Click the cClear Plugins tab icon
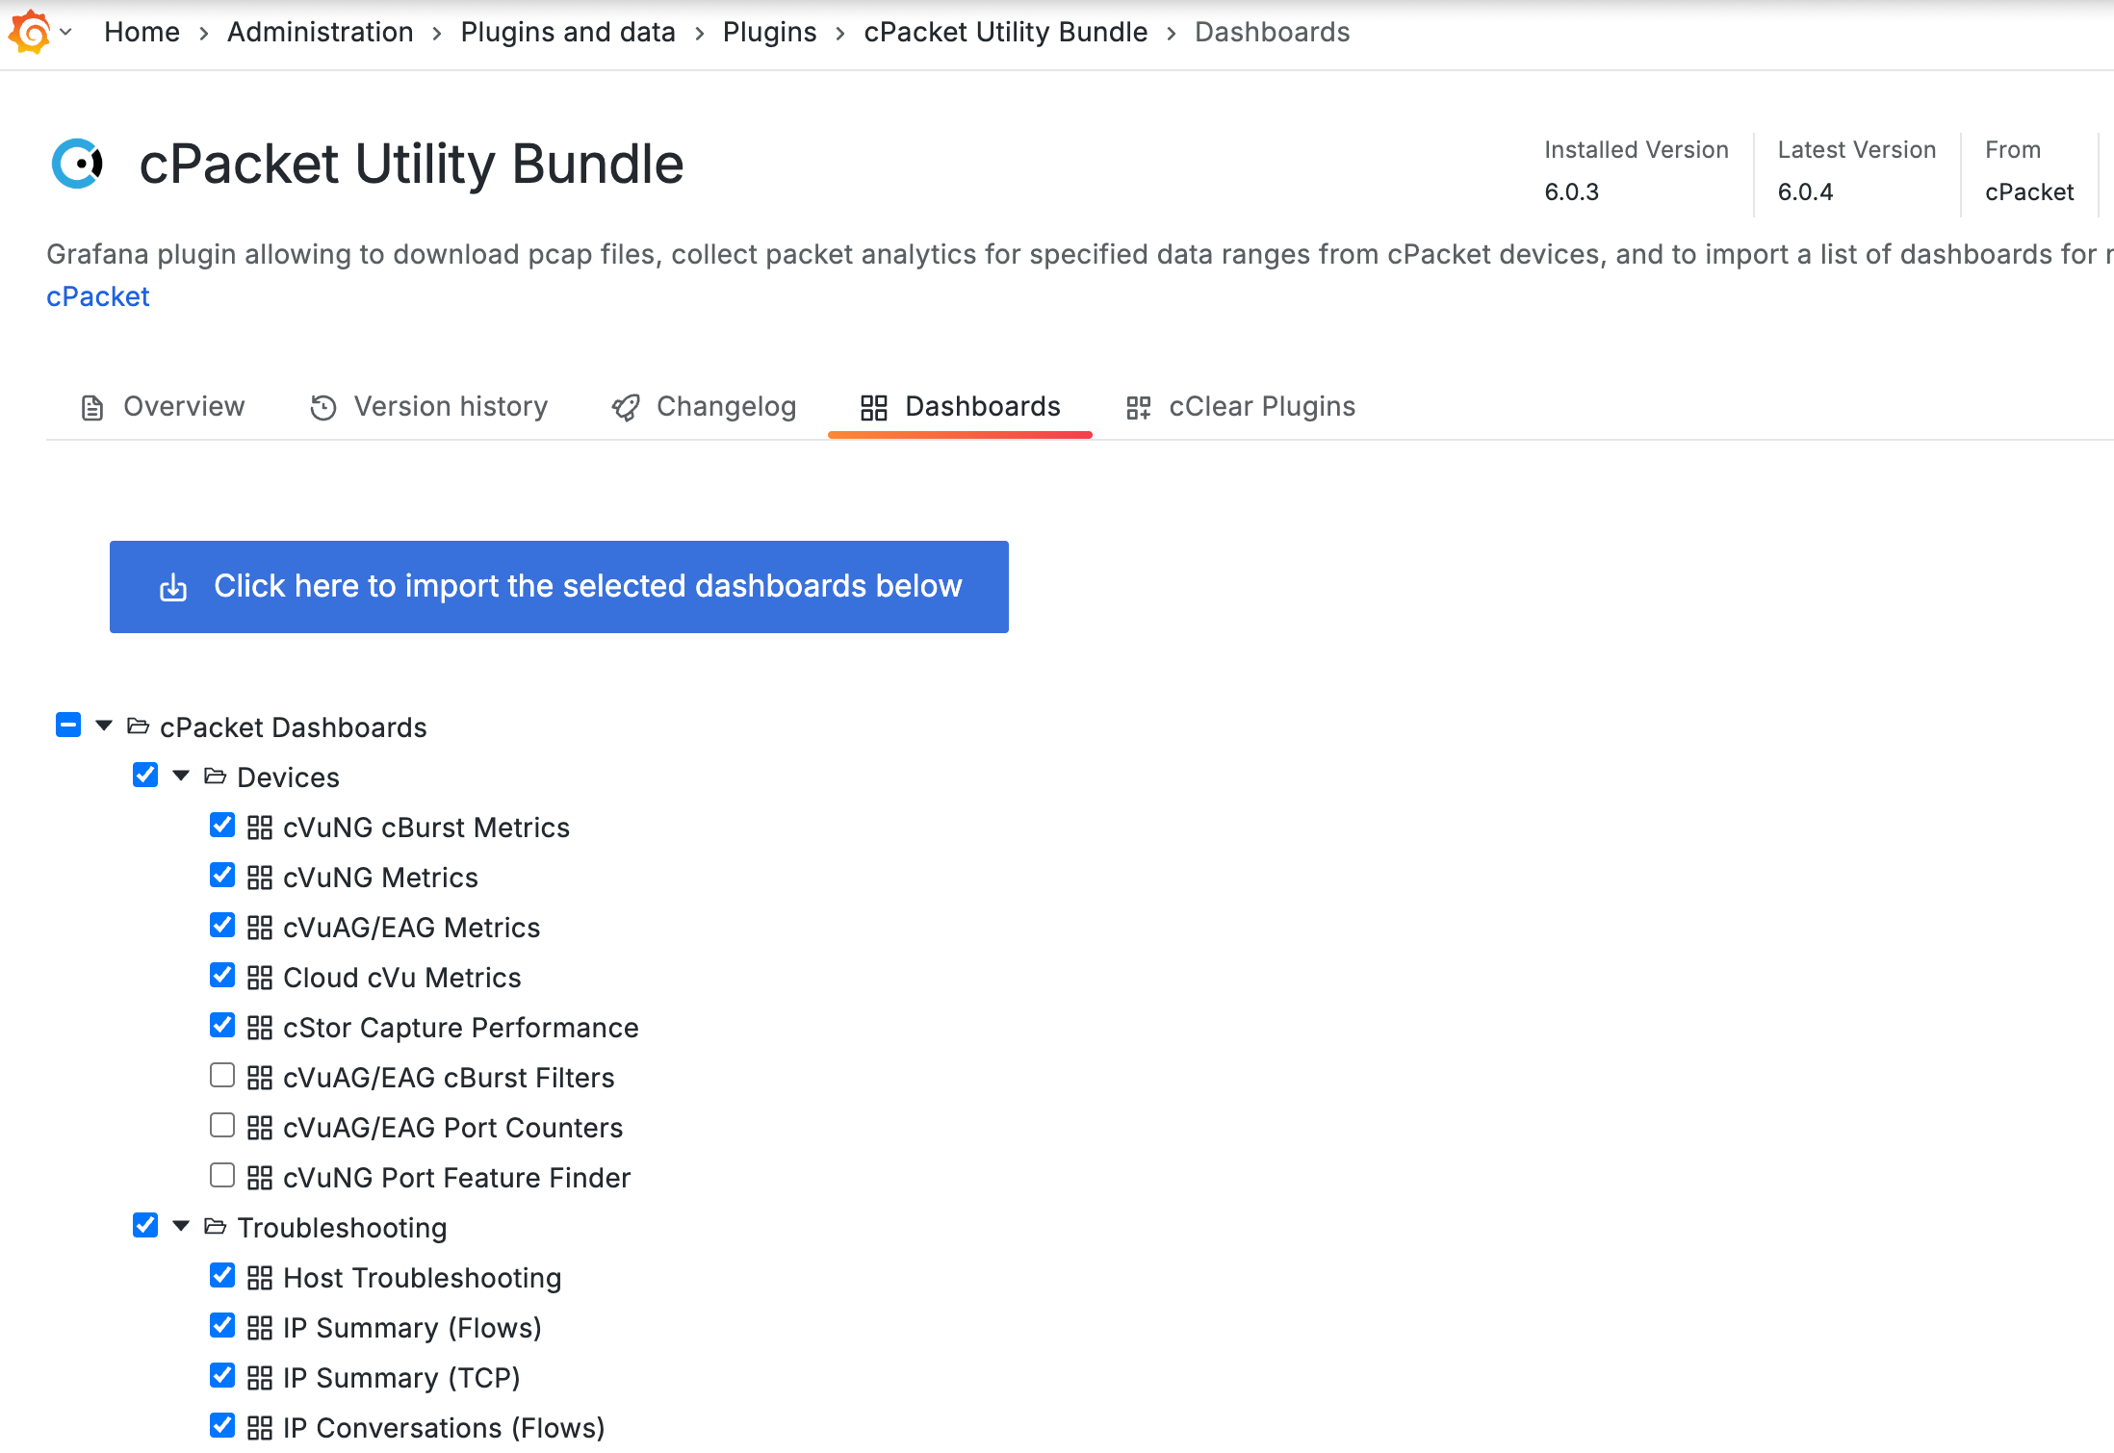This screenshot has width=2114, height=1453. (x=1139, y=408)
